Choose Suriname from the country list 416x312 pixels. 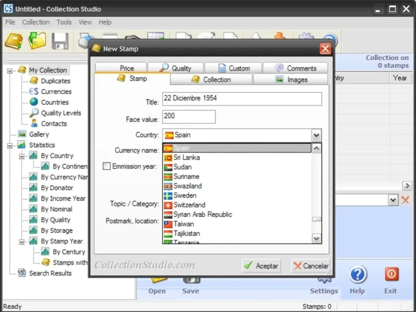[237, 177]
